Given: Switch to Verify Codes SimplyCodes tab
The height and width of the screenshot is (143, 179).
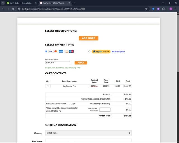Looking at the screenshot, I should [x=20, y=3].
